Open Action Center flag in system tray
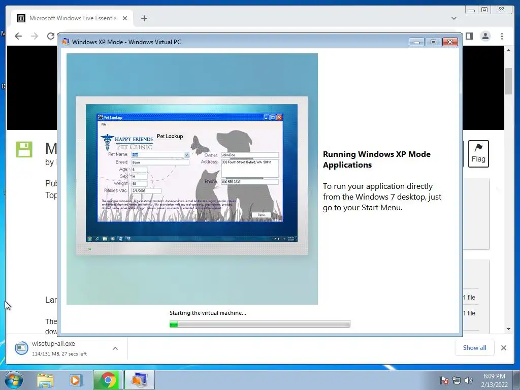 444,380
